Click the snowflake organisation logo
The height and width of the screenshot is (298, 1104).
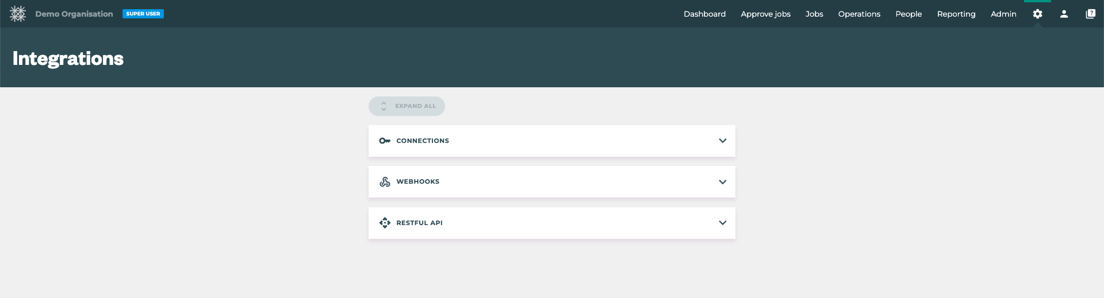click(18, 14)
